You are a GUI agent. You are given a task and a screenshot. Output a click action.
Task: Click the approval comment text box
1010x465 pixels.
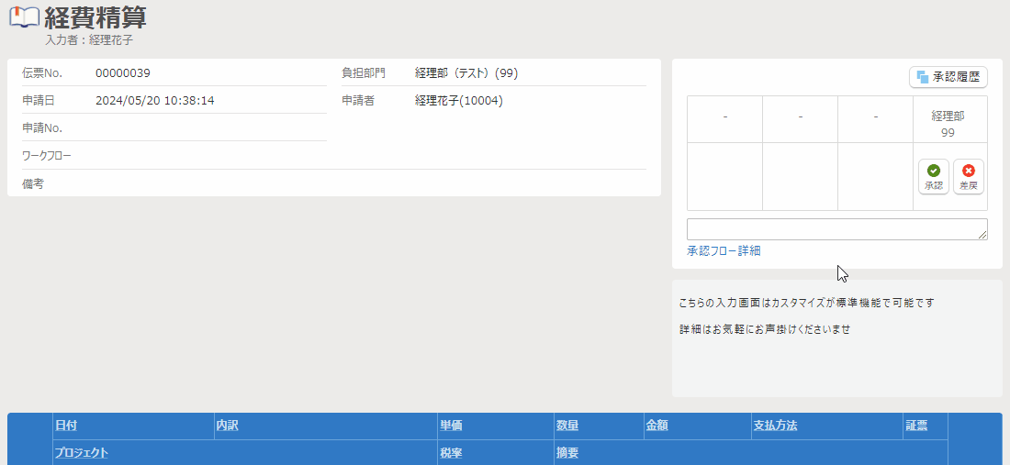click(x=836, y=229)
